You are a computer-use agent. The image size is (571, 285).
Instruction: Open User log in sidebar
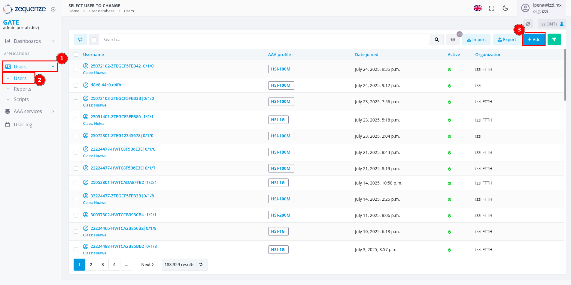(x=23, y=124)
